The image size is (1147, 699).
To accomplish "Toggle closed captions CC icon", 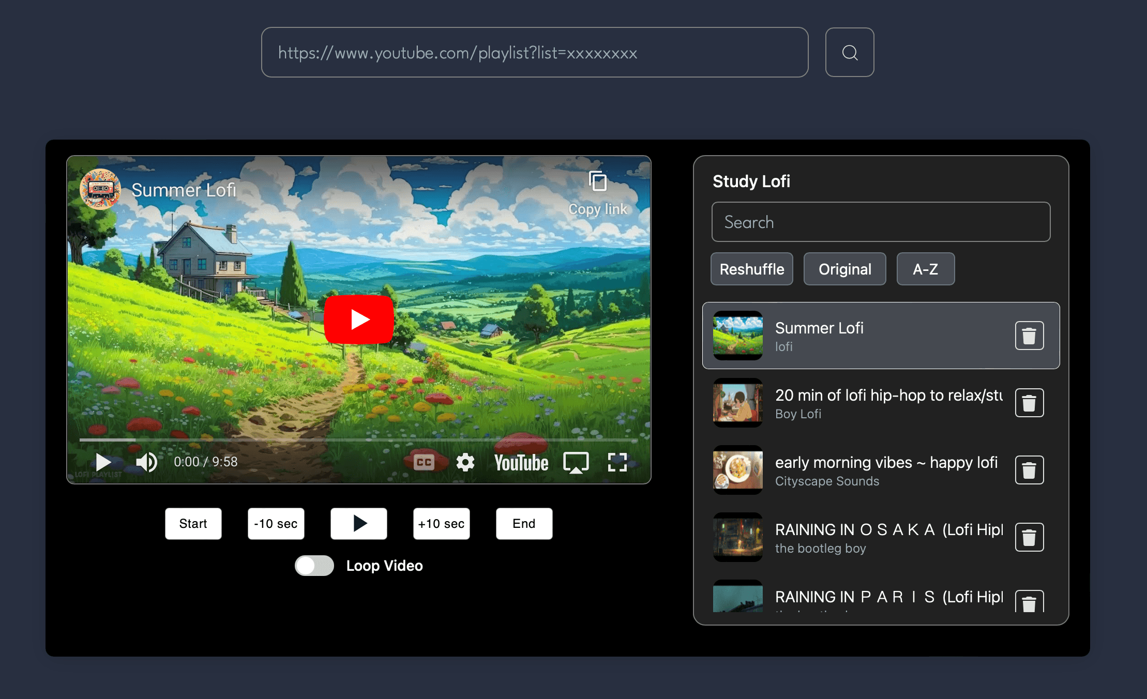I will [424, 462].
